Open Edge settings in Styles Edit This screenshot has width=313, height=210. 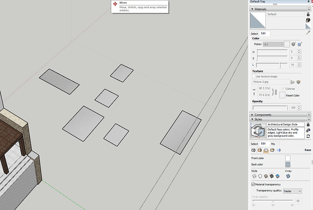(x=253, y=150)
